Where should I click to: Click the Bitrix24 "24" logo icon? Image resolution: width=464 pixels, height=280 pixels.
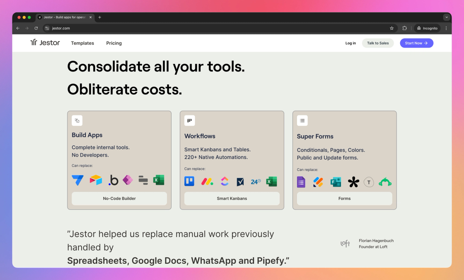256,181
